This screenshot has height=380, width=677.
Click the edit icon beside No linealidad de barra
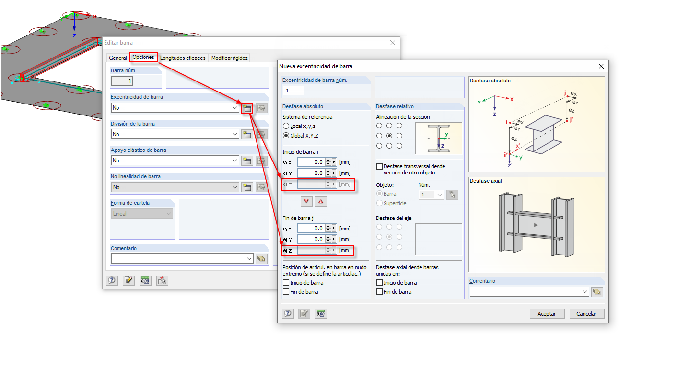(x=261, y=187)
